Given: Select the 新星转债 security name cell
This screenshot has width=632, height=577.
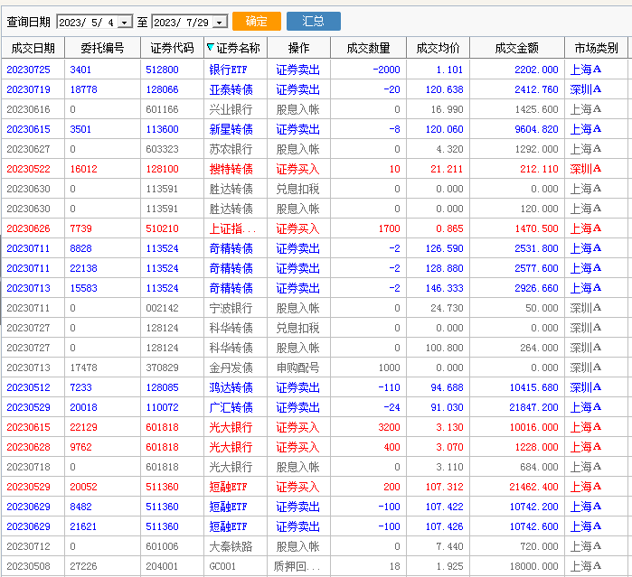Looking at the screenshot, I should pos(231,129).
